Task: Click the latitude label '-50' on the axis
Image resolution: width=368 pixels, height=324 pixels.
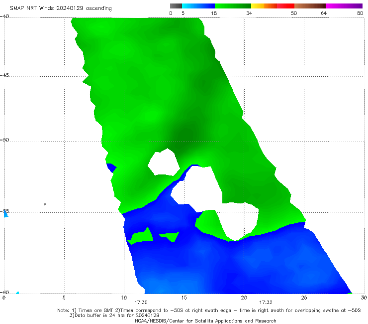Action: pos(5,140)
